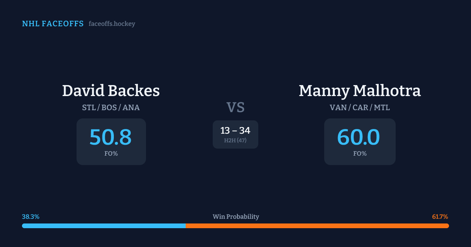Click the 60.0 faceoff percentage value

tap(359, 137)
